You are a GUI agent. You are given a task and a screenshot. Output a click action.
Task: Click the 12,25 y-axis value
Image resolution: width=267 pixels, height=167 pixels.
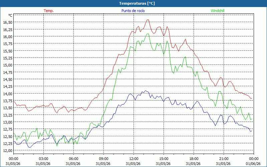click(8, 143)
